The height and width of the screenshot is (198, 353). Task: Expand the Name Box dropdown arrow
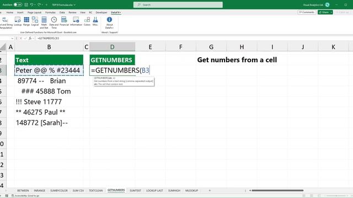click(12, 38)
